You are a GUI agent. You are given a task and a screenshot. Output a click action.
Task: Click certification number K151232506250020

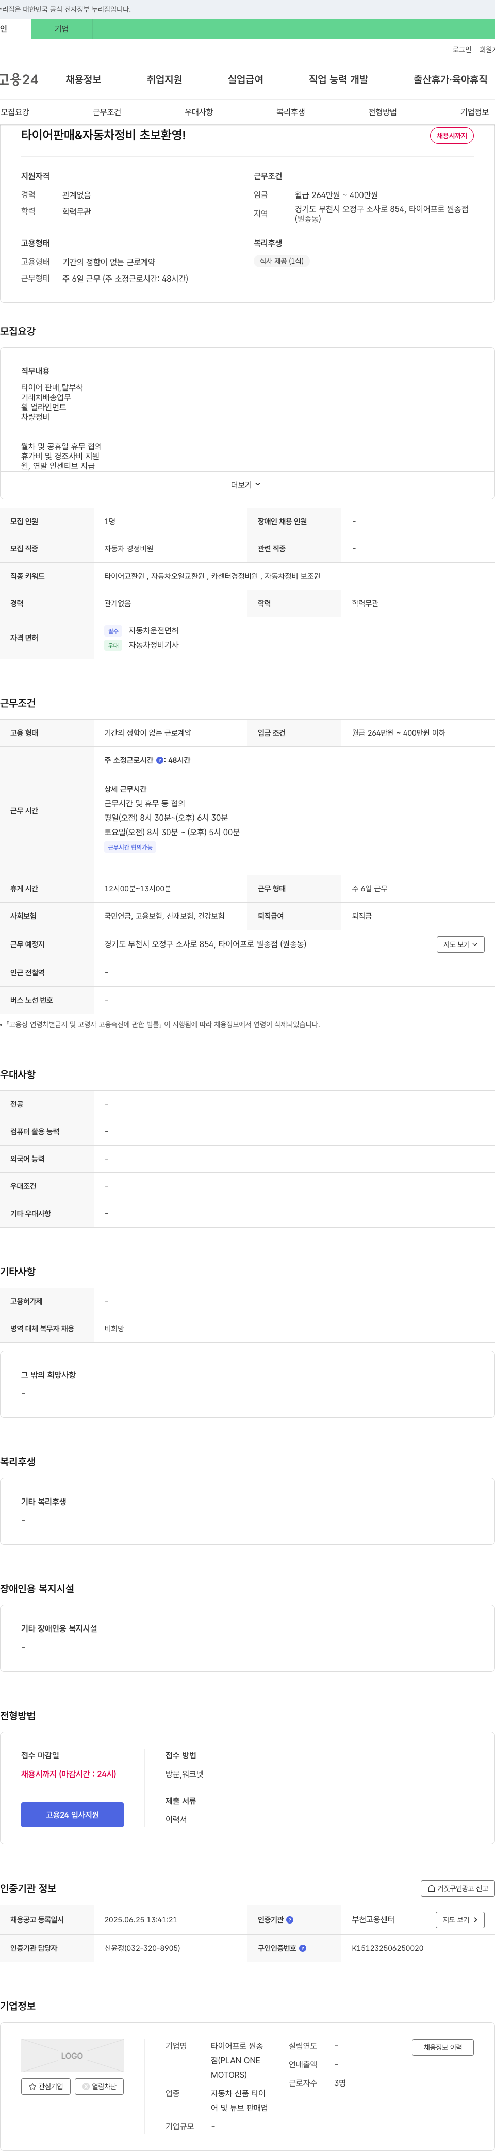pos(387,1948)
